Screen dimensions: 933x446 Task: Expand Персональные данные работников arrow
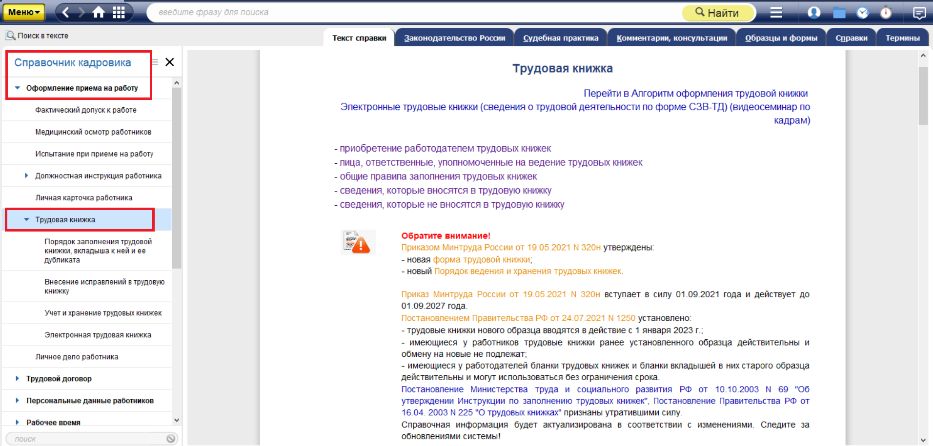point(17,400)
